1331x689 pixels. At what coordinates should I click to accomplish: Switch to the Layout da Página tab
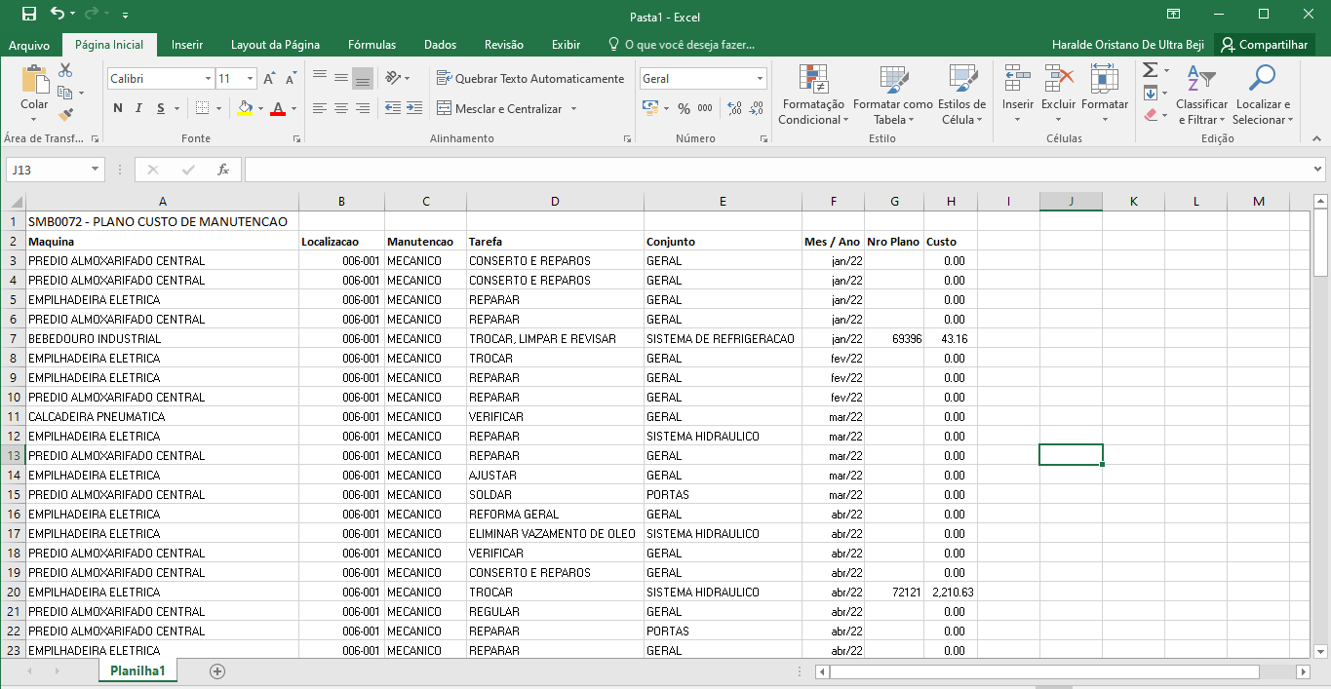click(275, 45)
